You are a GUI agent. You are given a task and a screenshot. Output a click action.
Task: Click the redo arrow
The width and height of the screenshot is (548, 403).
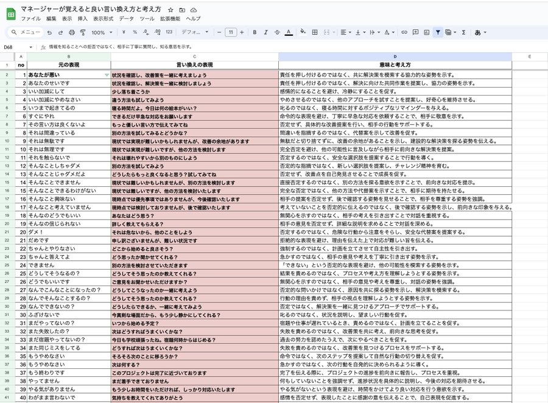coord(60,32)
